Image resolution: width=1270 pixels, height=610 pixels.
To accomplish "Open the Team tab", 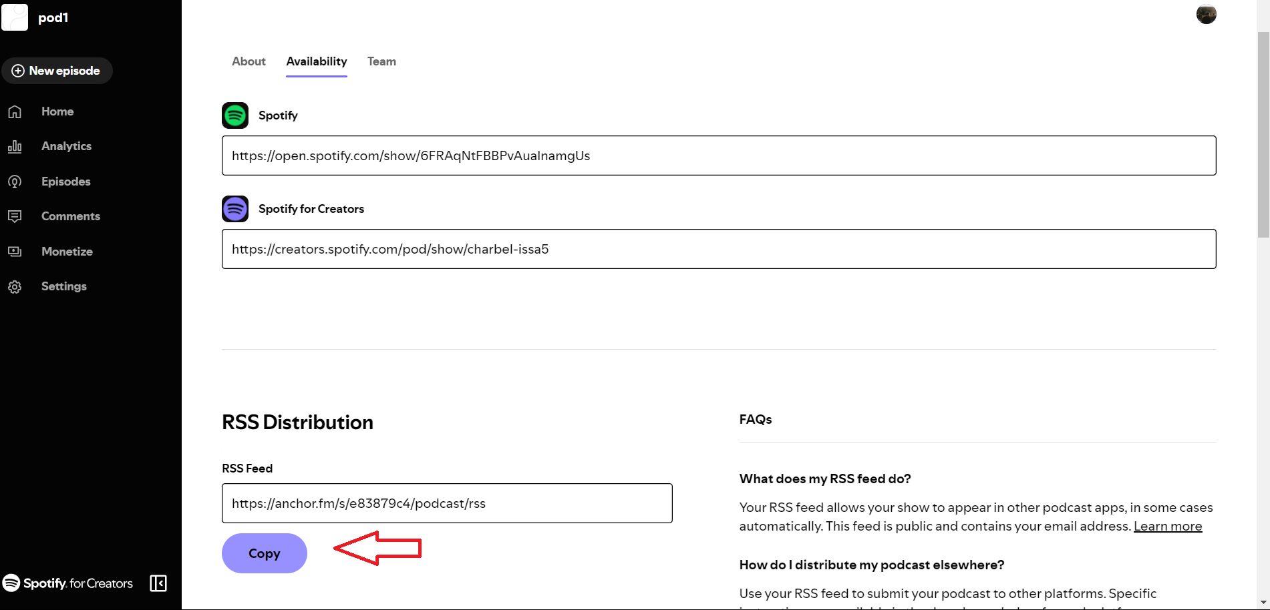I will (x=381, y=61).
